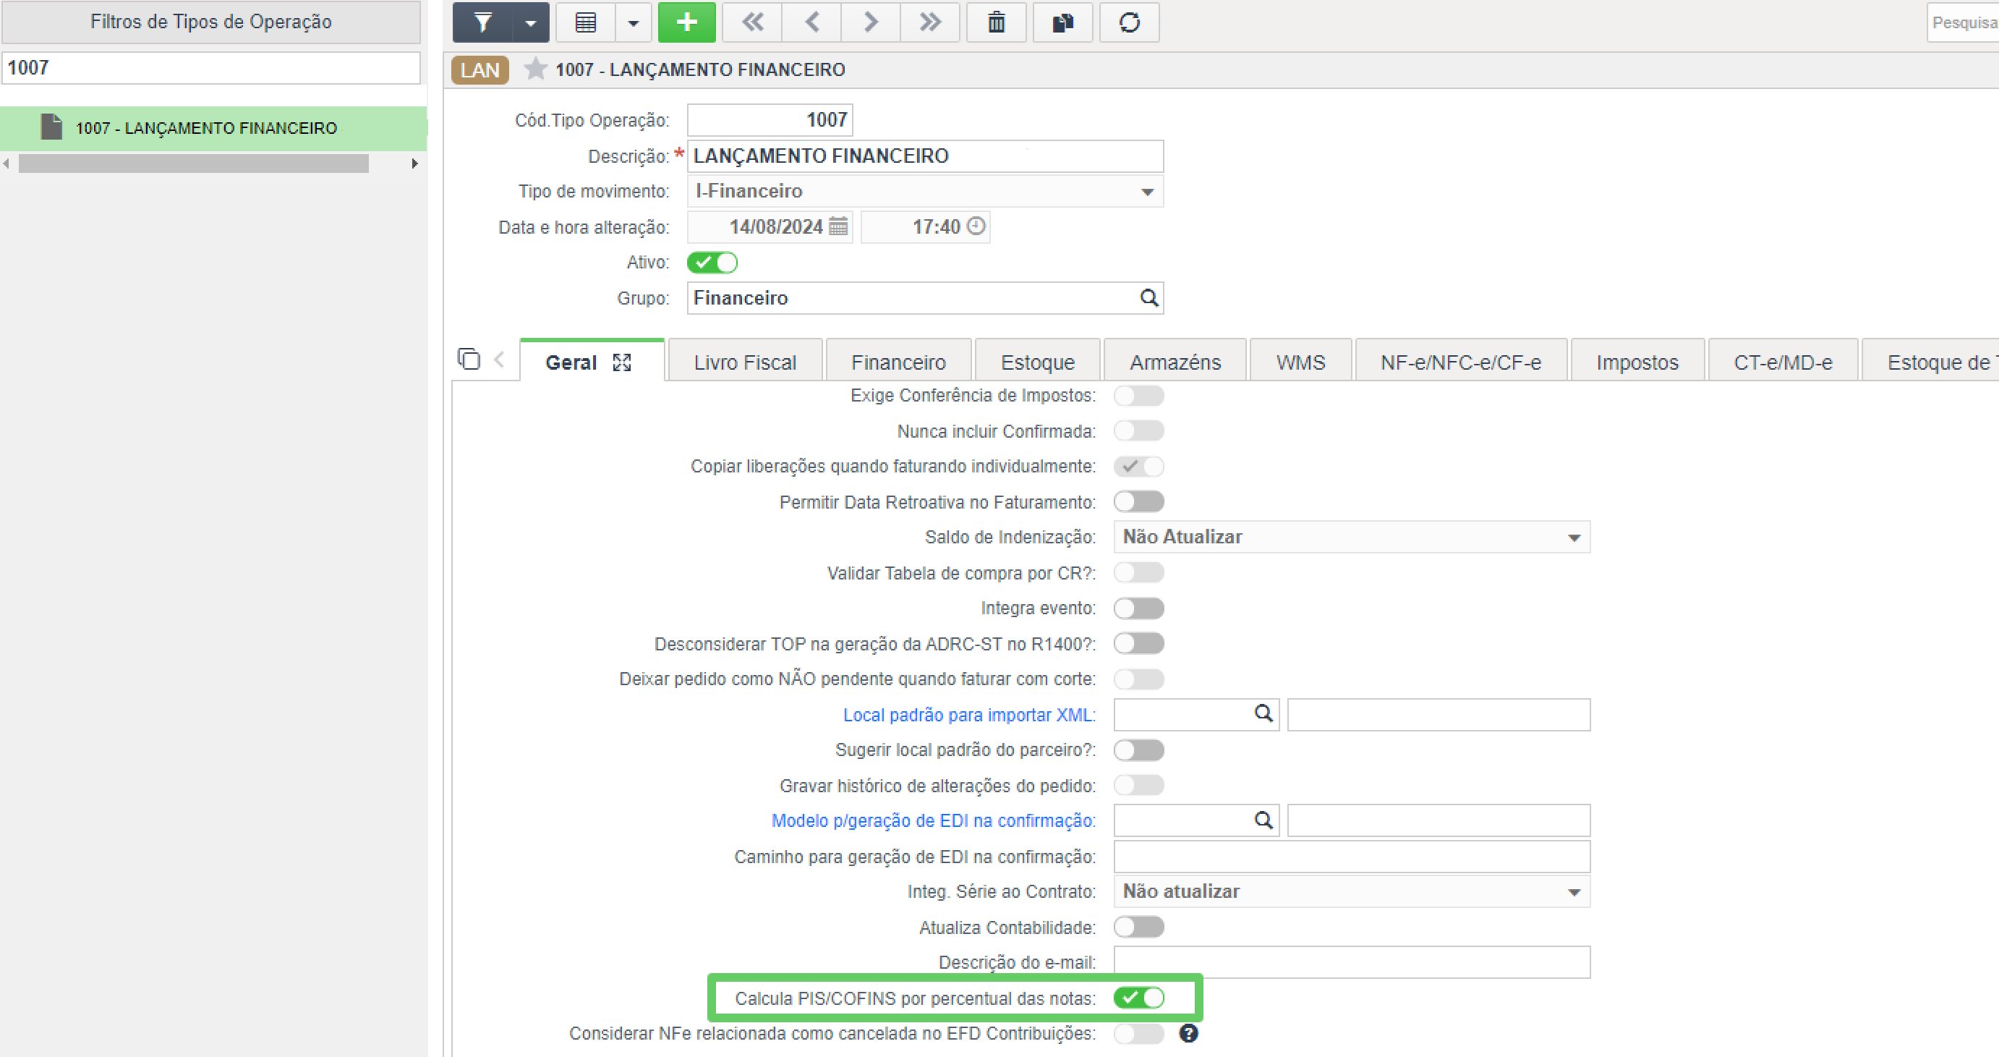The width and height of the screenshot is (1999, 1057).
Task: Mark operation 1007 as favorite star
Action: pos(534,69)
